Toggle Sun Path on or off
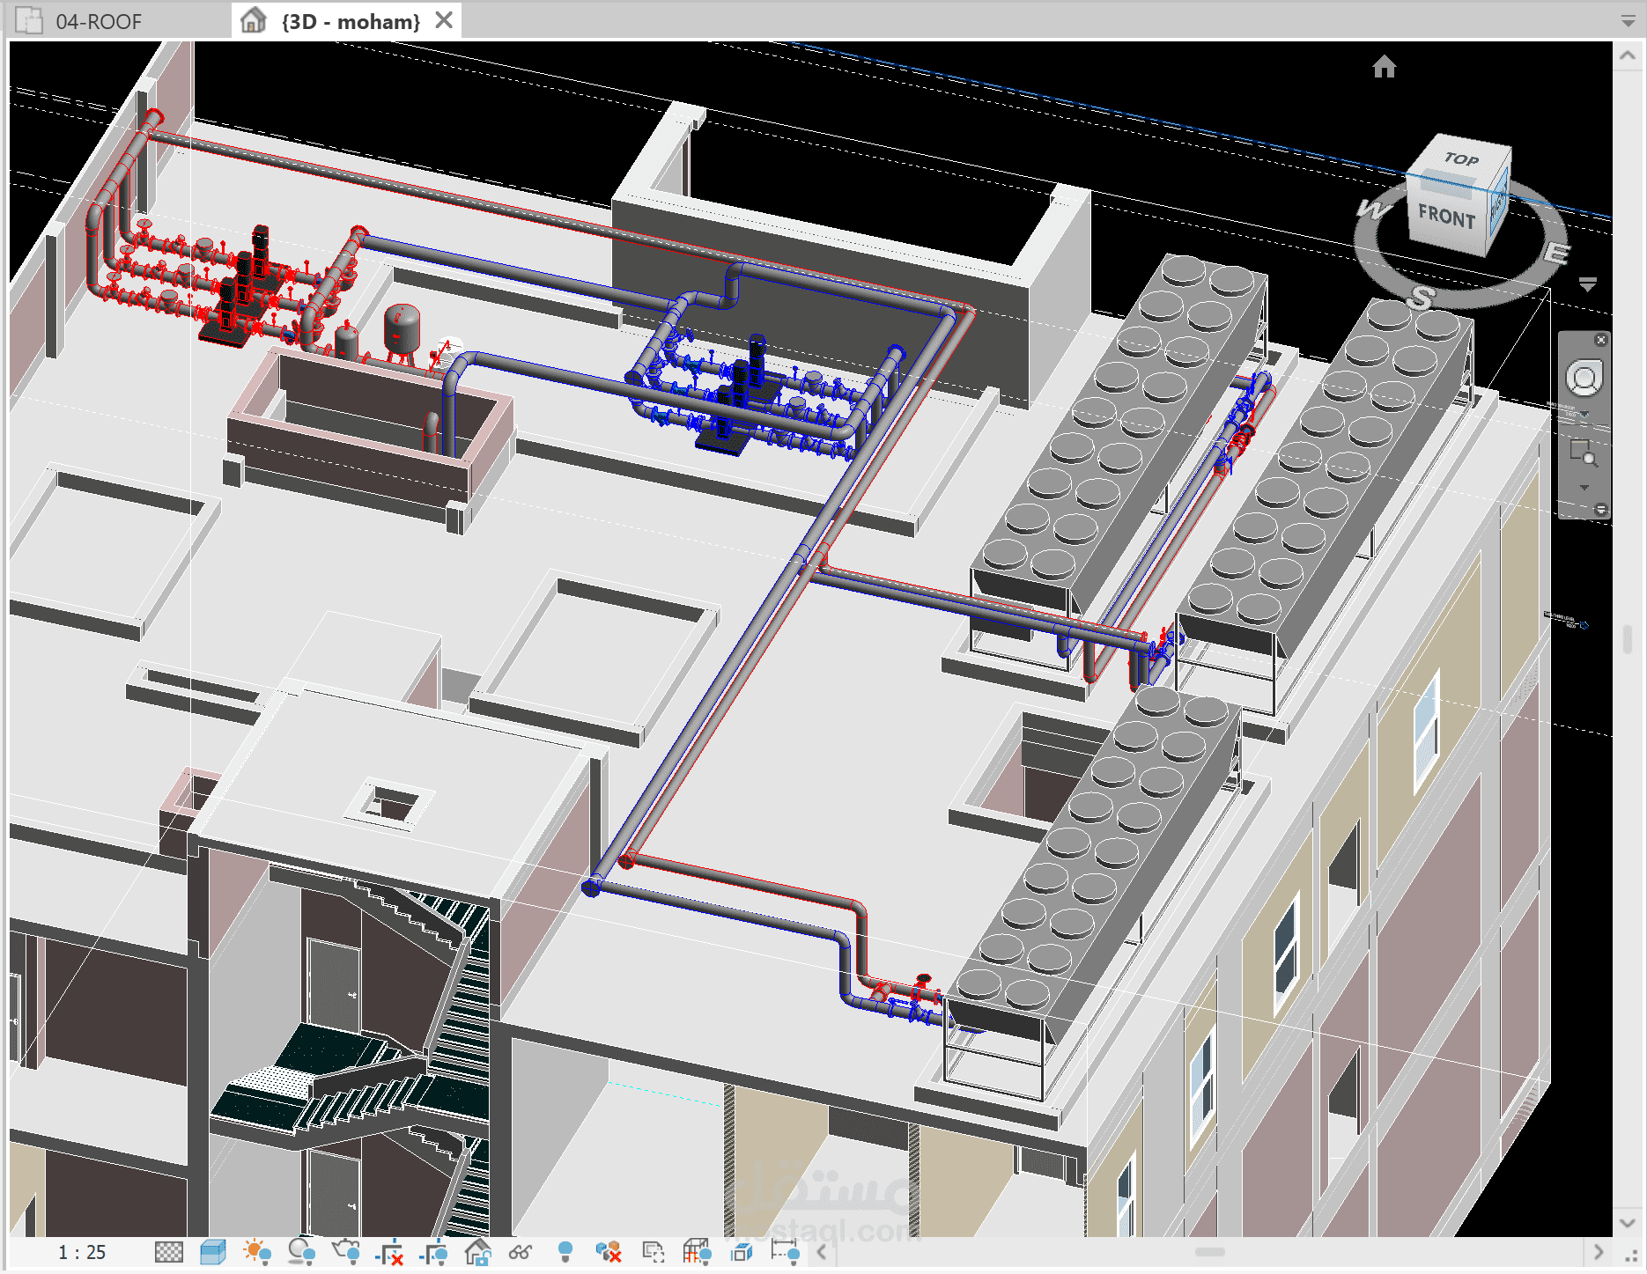Screen dimensions: 1647x1274 point(257,1252)
